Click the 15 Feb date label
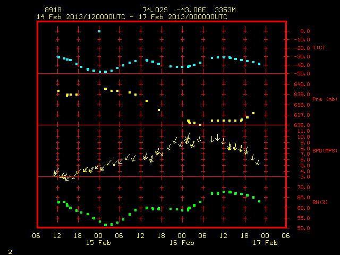Viewport: 340px width, 255px height. coord(98,243)
